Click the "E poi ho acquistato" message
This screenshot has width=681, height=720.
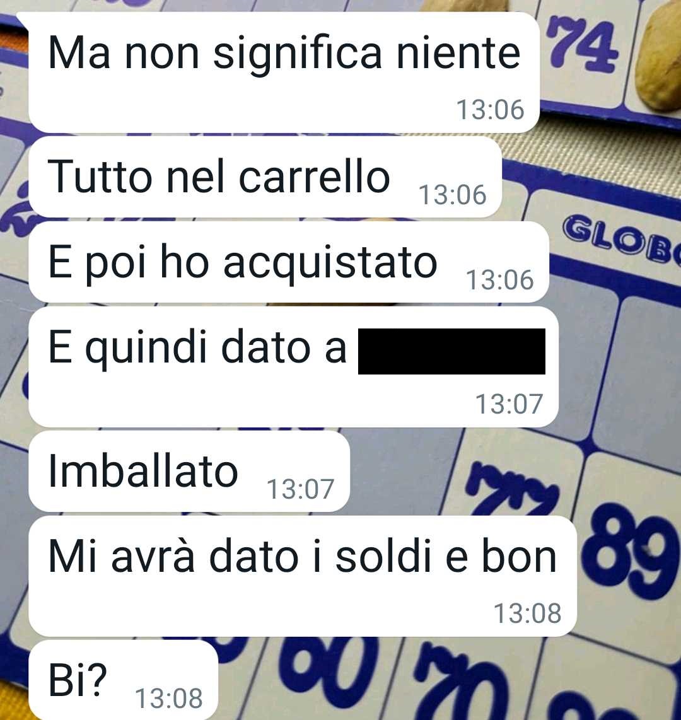289,262
